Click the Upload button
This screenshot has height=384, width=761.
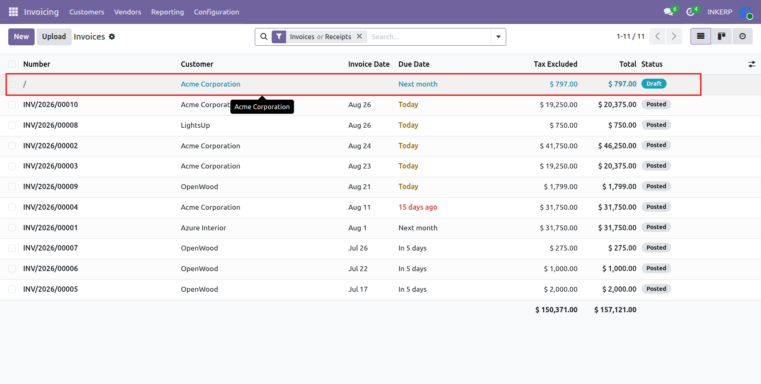pos(54,37)
